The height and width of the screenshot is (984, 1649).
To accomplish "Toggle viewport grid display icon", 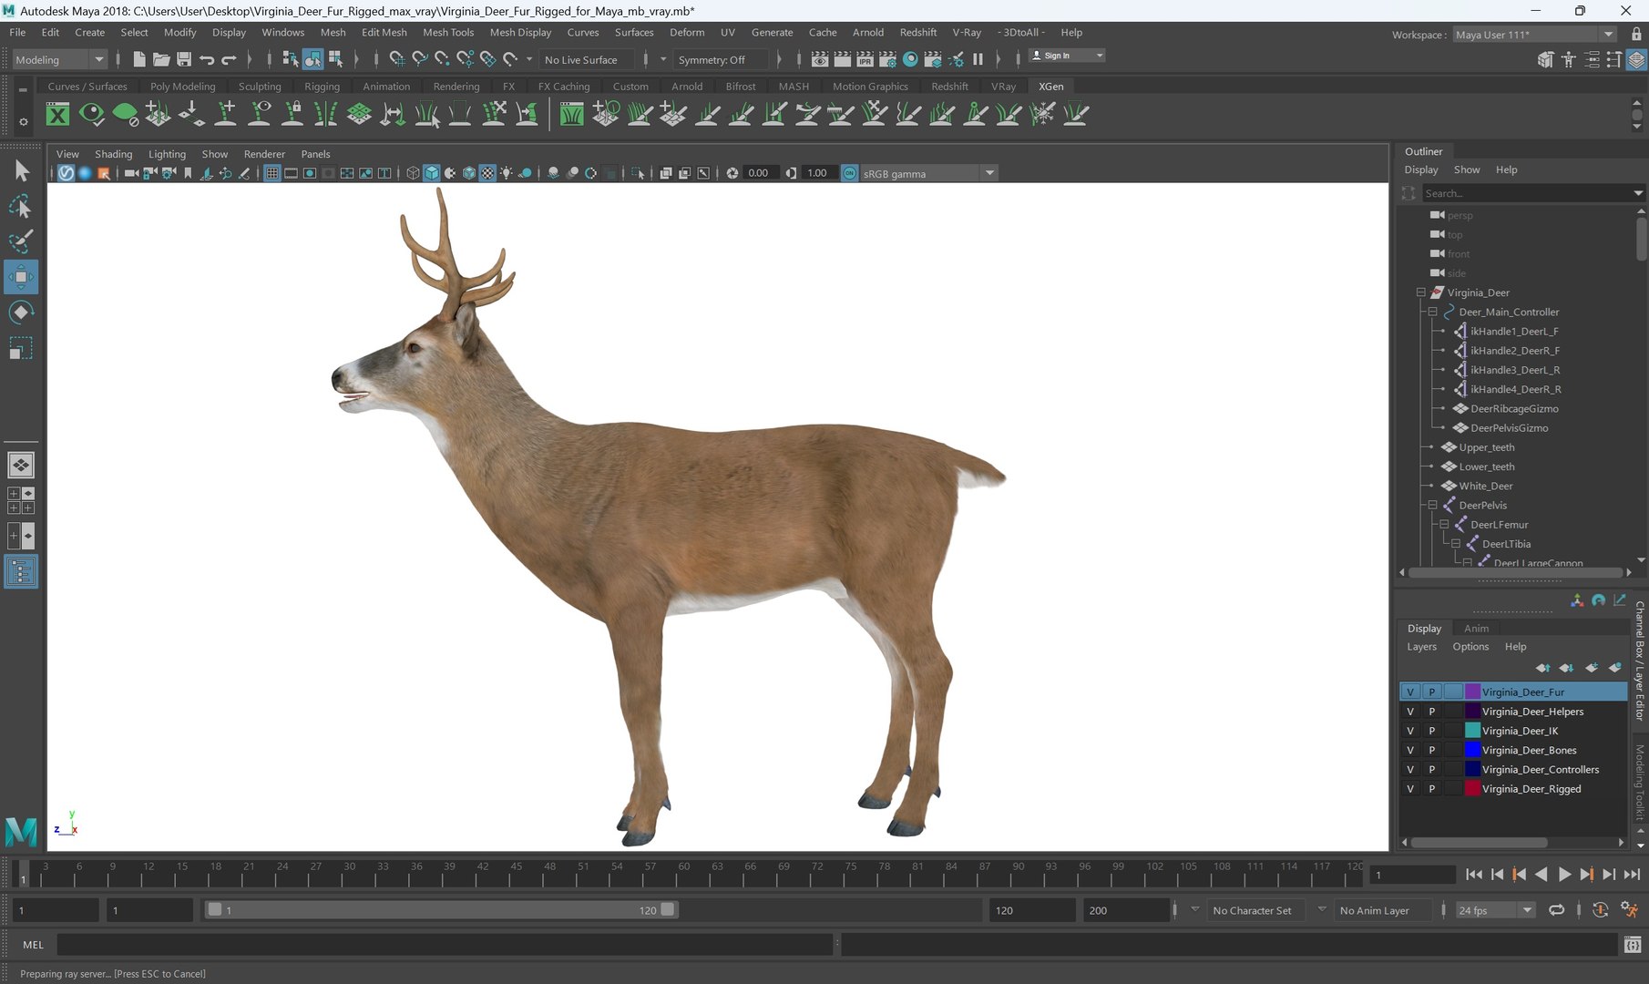I will [x=271, y=173].
